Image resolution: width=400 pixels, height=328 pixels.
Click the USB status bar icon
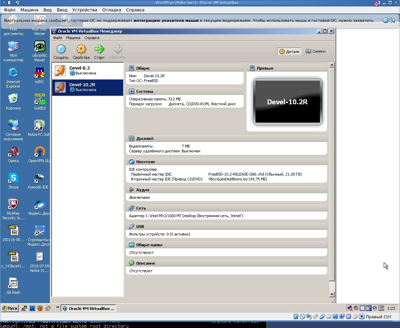tap(322, 317)
